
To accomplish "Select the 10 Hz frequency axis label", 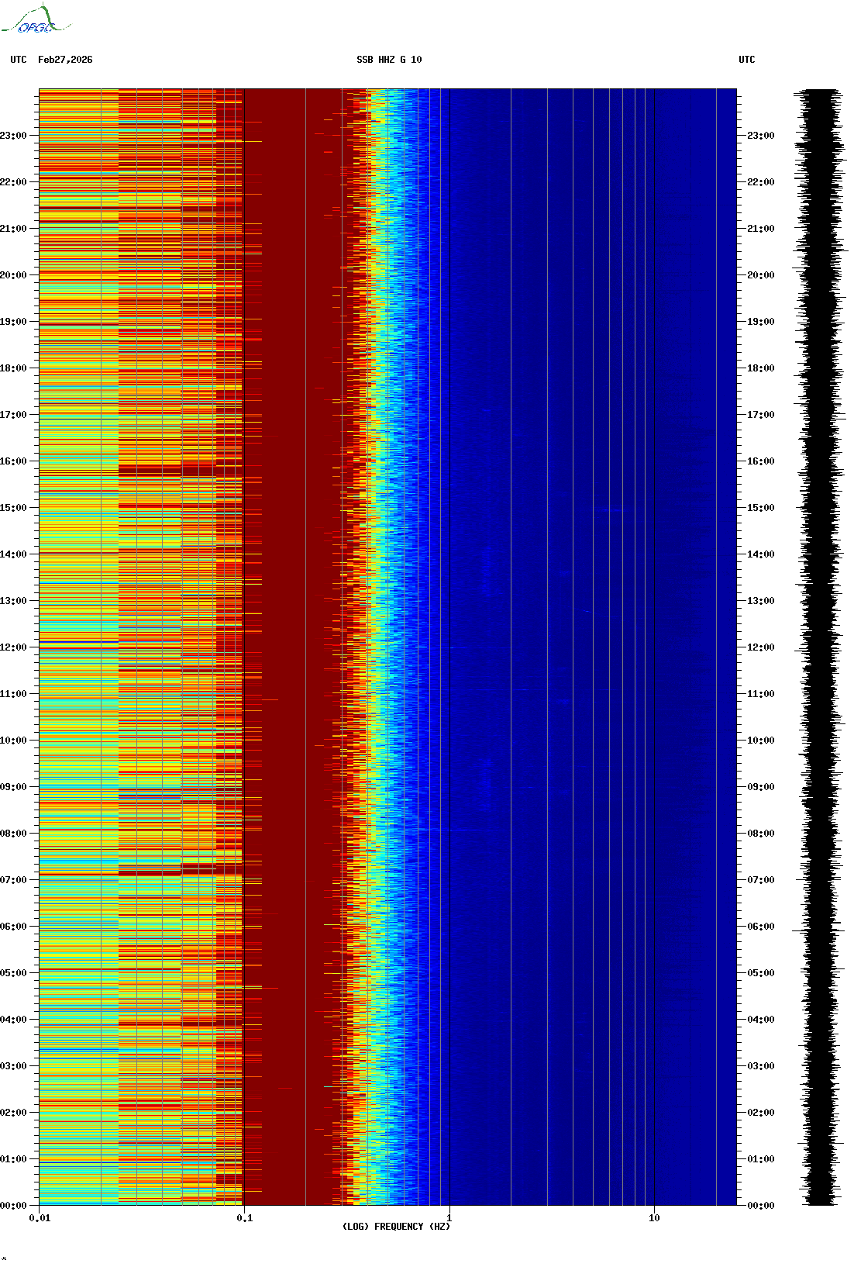I will pos(654,1218).
